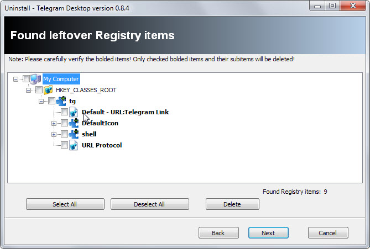
Task: Tick the Default - URL:Telegram Link checkbox
Action: click(64, 112)
